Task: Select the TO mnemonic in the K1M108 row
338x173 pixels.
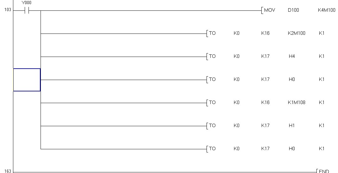Action: pos(212,102)
